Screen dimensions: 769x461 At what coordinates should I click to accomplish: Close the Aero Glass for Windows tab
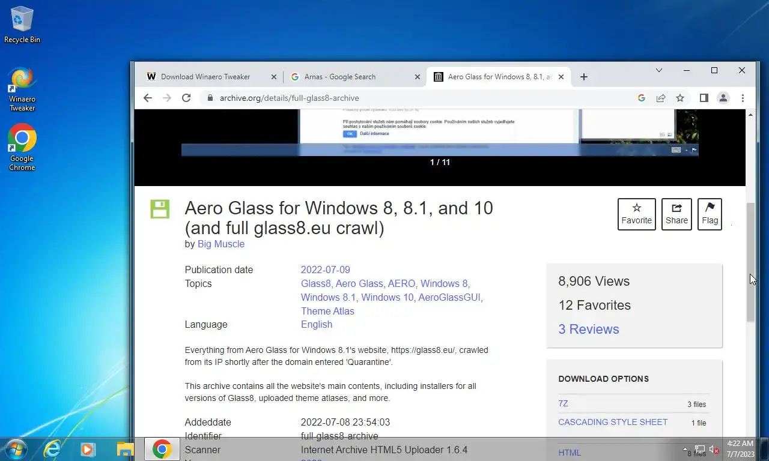pyautogui.click(x=561, y=77)
